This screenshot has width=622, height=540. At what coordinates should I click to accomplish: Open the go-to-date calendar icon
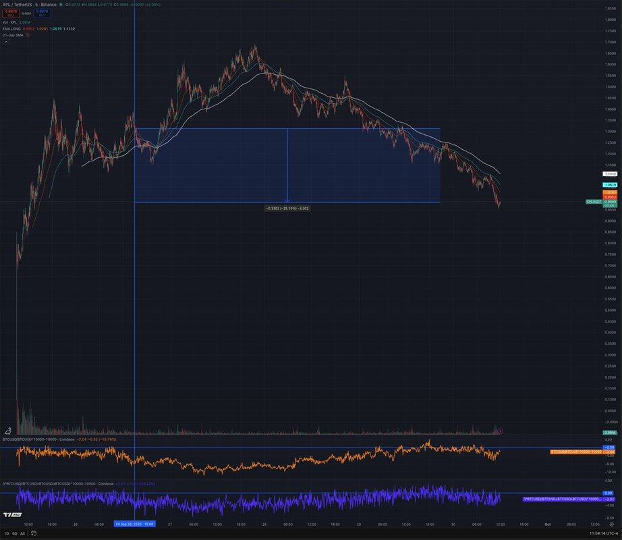tap(31, 533)
